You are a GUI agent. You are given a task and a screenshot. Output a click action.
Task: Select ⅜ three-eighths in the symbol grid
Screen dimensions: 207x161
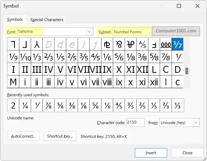(x=142, y=57)
